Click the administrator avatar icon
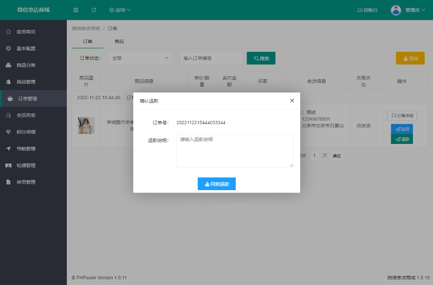This screenshot has height=285, width=433. pyautogui.click(x=396, y=10)
